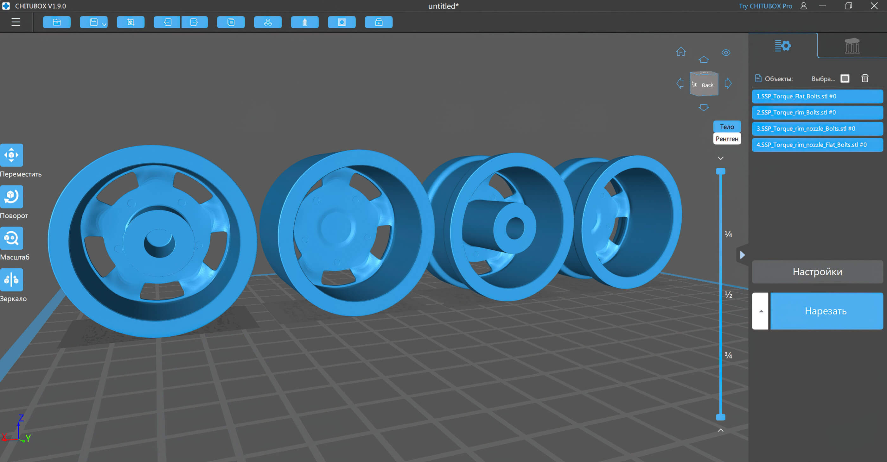
Task: Toggle the select-all objects checkbox
Action: coord(845,78)
